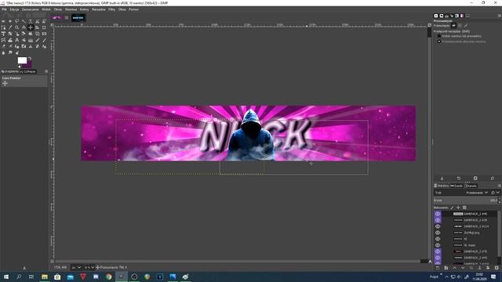
Task: Select the Gradient tool
Action: coord(31,40)
